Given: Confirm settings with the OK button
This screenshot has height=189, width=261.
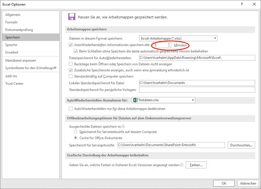Looking at the screenshot, I should point(224,183).
